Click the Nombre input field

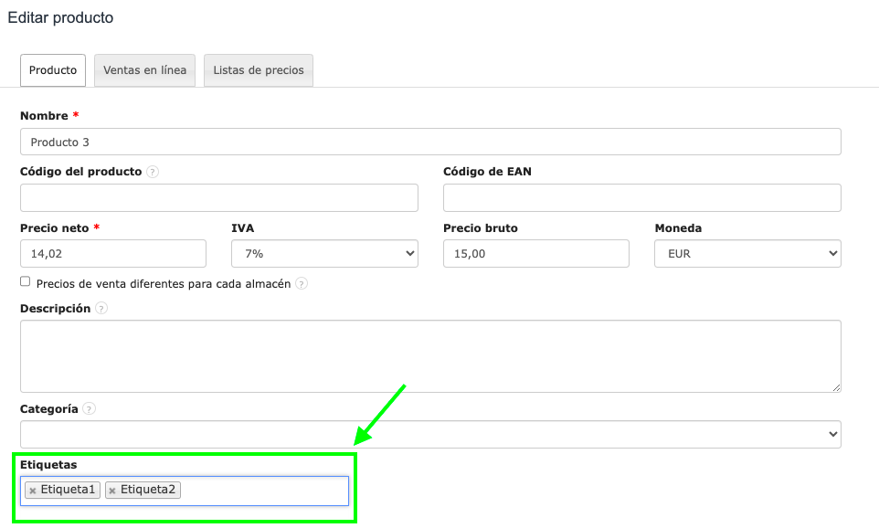430,142
